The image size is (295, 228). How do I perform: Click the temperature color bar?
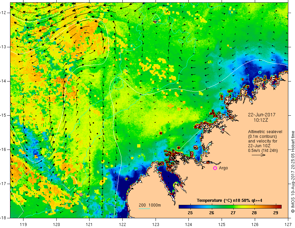click(230, 207)
